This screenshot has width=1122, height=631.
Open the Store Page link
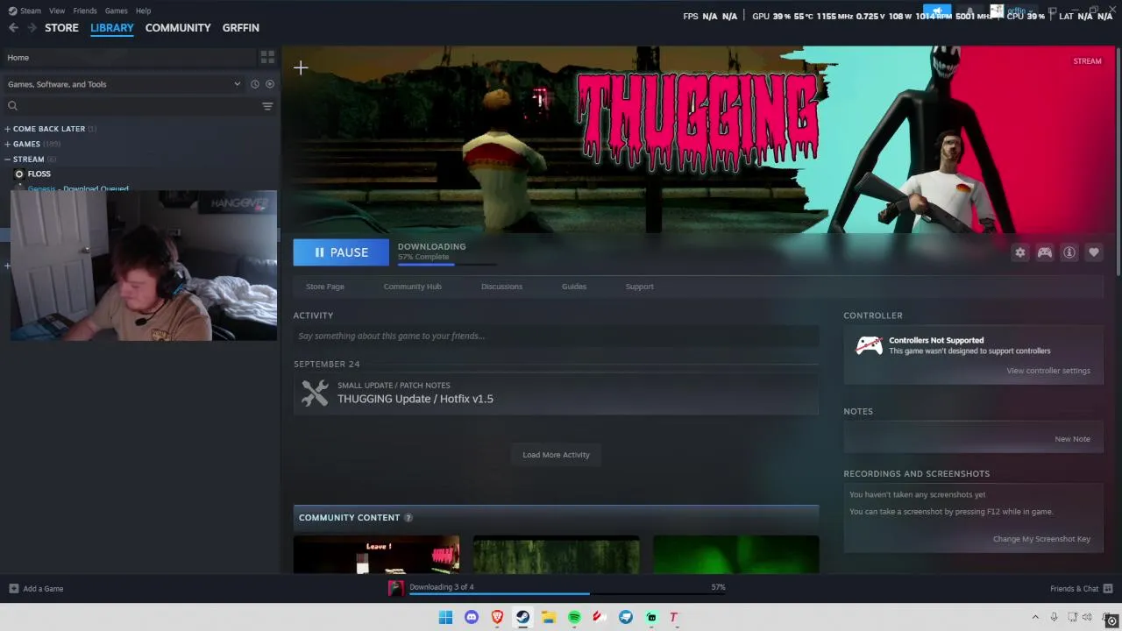coord(325,287)
